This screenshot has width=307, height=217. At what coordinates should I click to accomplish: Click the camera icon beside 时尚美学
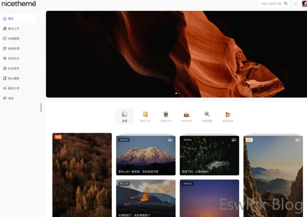(5, 69)
